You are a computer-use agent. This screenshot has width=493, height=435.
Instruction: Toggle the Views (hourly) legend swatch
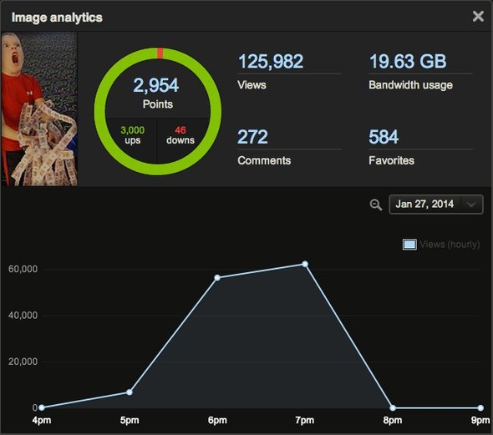coord(409,245)
